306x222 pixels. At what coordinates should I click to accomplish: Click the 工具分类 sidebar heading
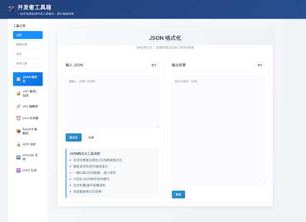tap(19, 26)
